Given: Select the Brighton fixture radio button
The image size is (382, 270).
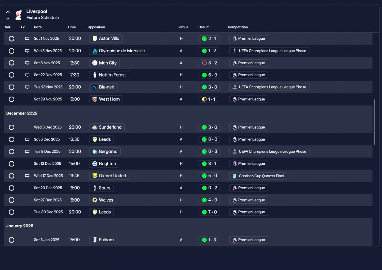Looking at the screenshot, I should pyautogui.click(x=11, y=164).
